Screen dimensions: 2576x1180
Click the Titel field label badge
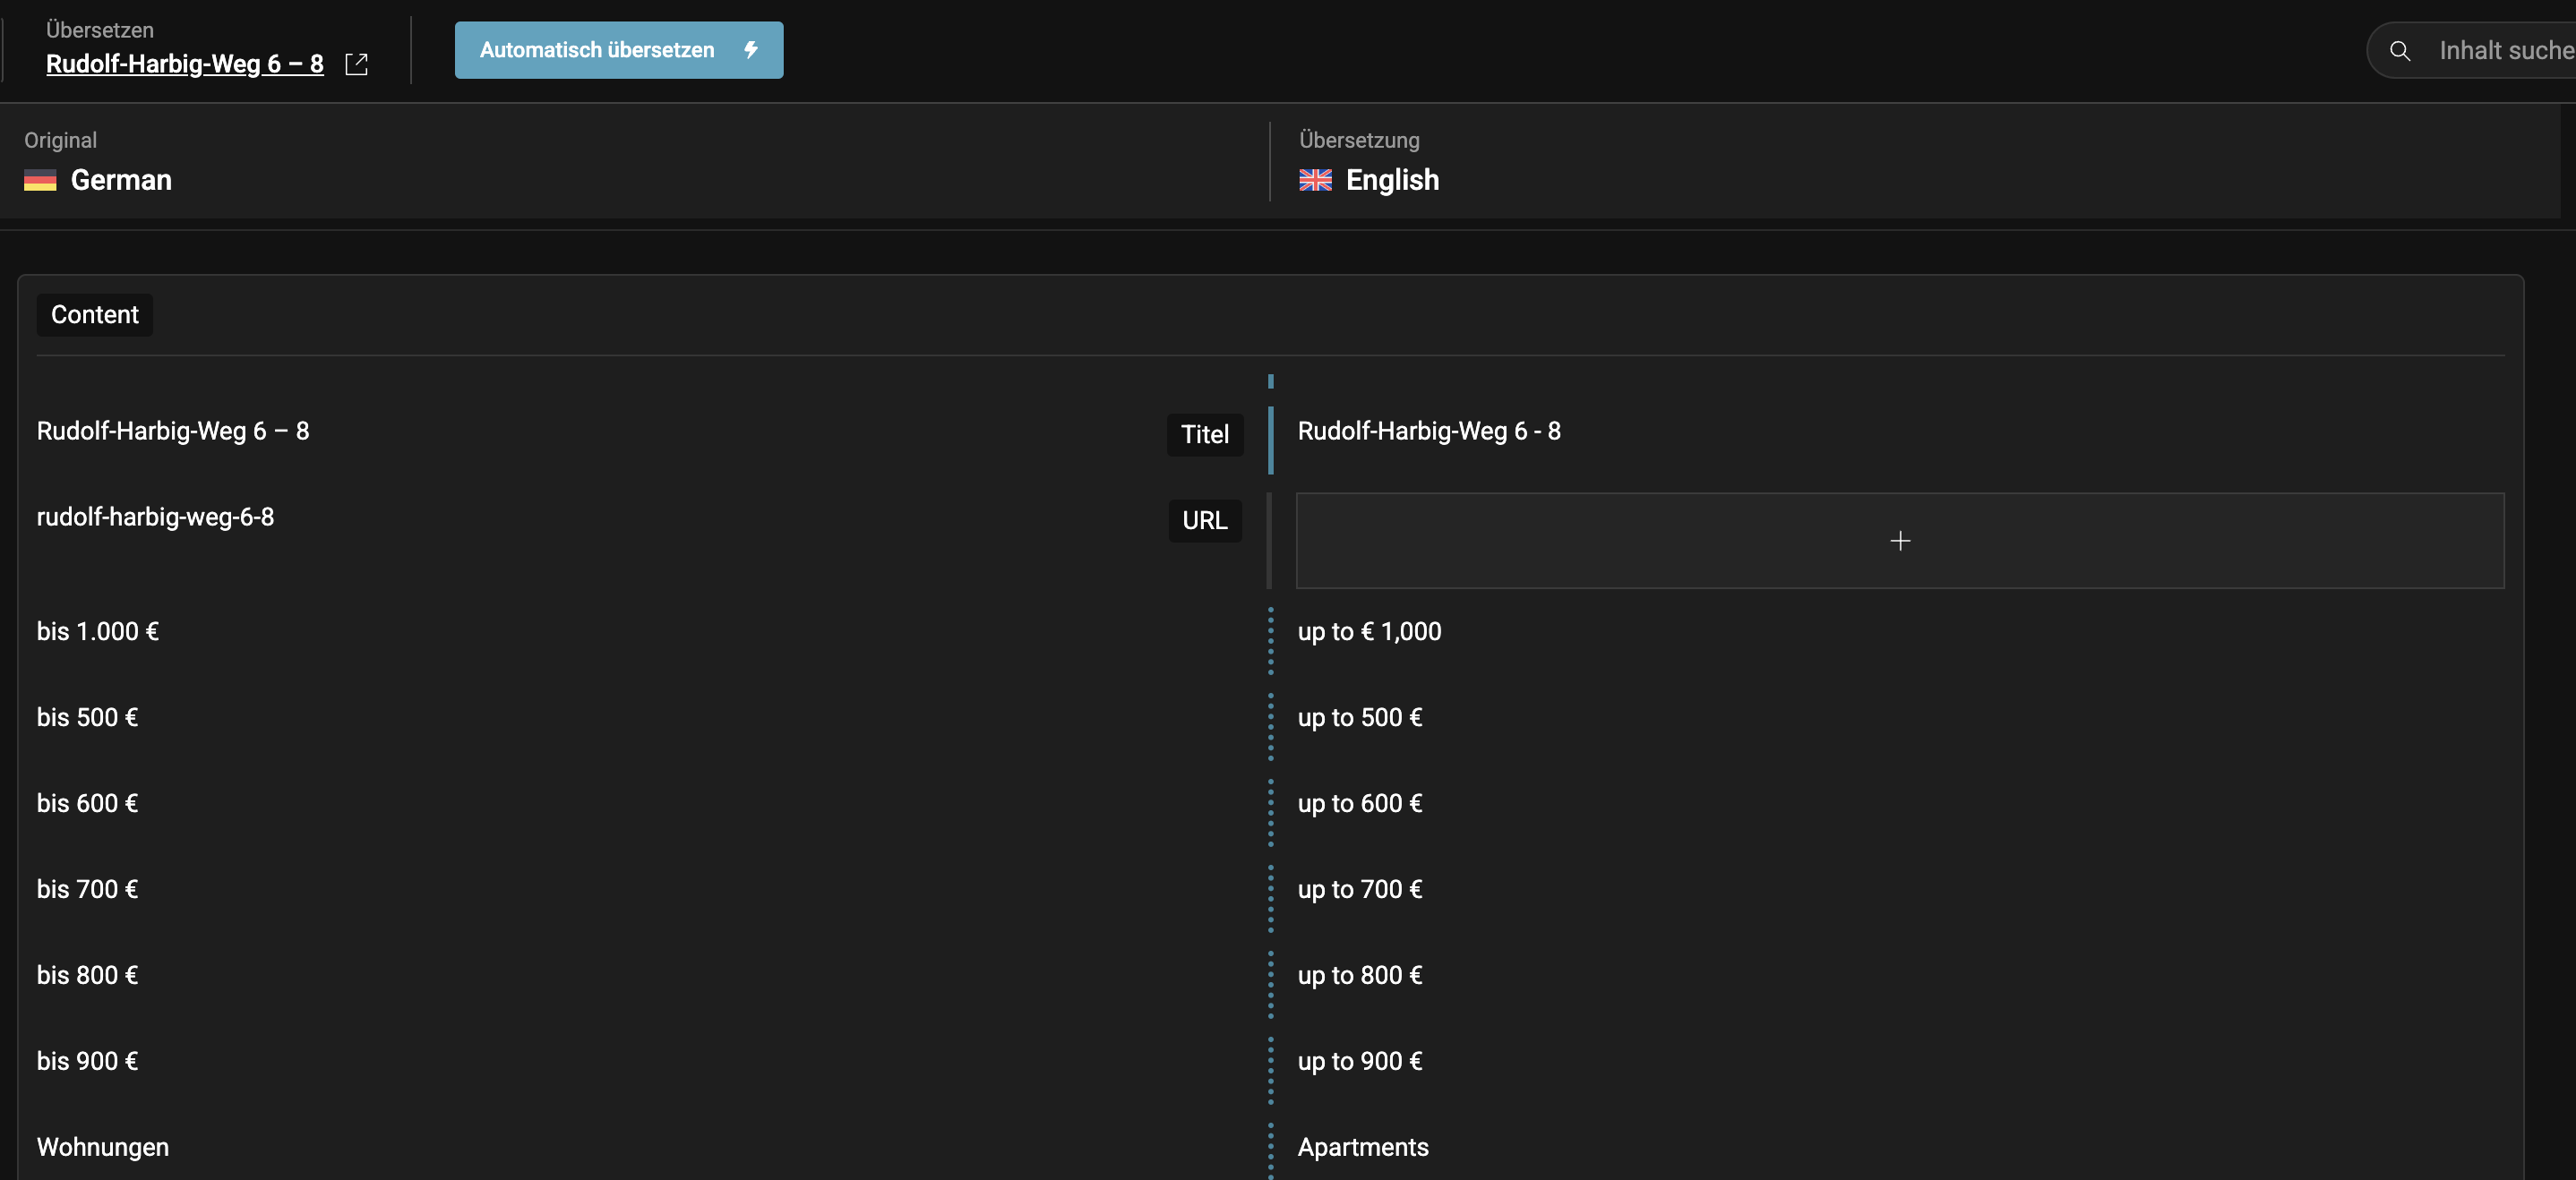1204,434
